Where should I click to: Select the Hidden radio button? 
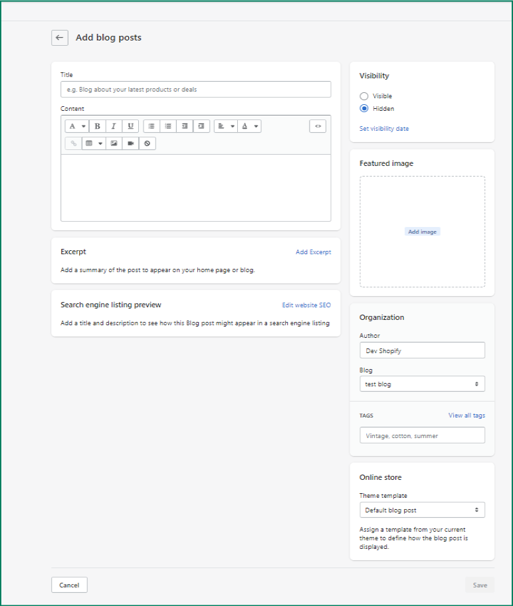[x=363, y=109]
